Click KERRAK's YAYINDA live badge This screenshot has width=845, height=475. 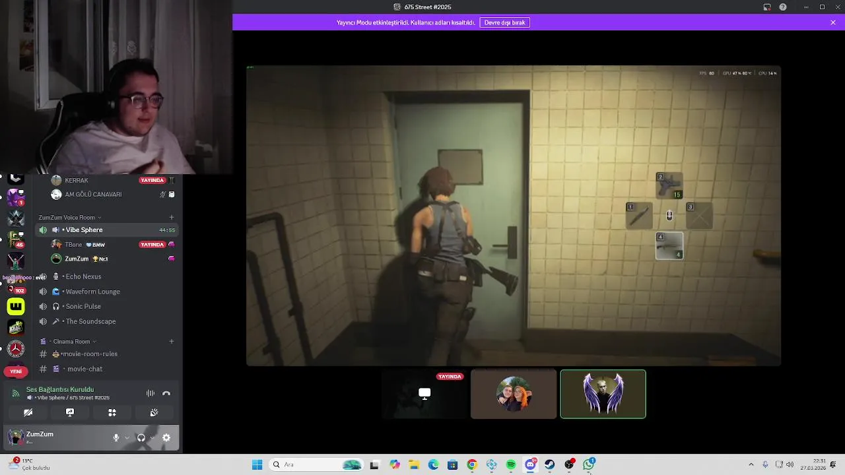pyautogui.click(x=152, y=180)
